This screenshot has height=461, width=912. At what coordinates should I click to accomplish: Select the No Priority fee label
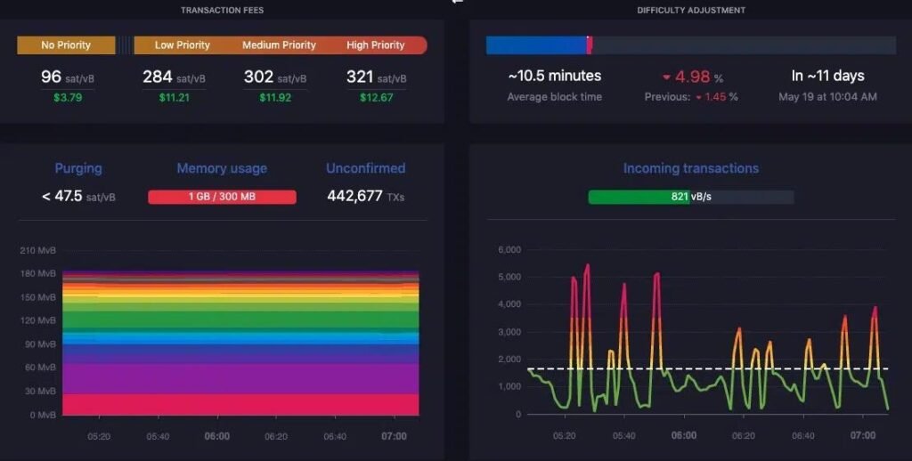[x=66, y=45]
